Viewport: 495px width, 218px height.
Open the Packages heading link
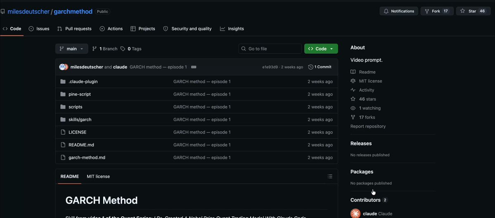(362, 172)
